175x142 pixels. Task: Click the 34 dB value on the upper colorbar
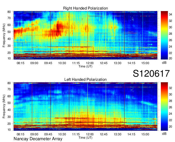170,14
